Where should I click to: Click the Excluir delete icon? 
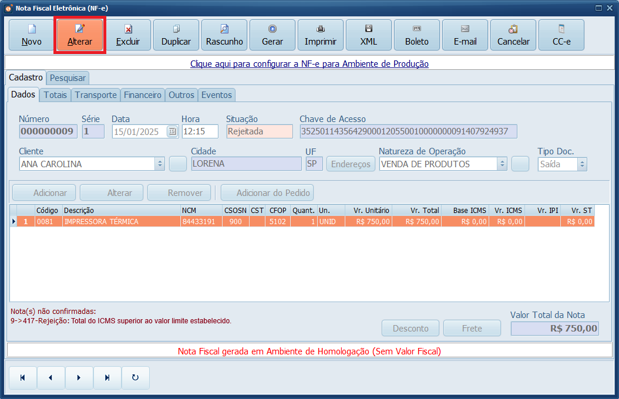(x=129, y=35)
